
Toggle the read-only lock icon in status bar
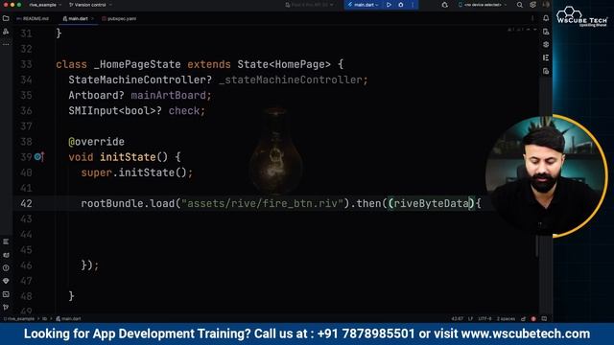click(x=523, y=319)
